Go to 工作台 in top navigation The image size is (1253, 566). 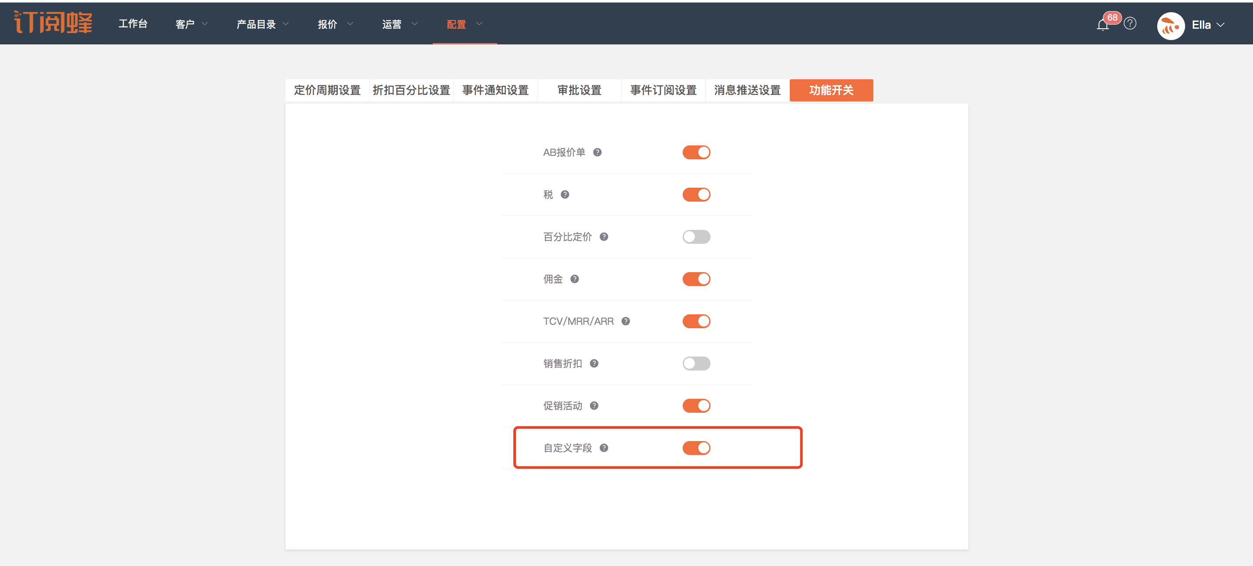[133, 24]
